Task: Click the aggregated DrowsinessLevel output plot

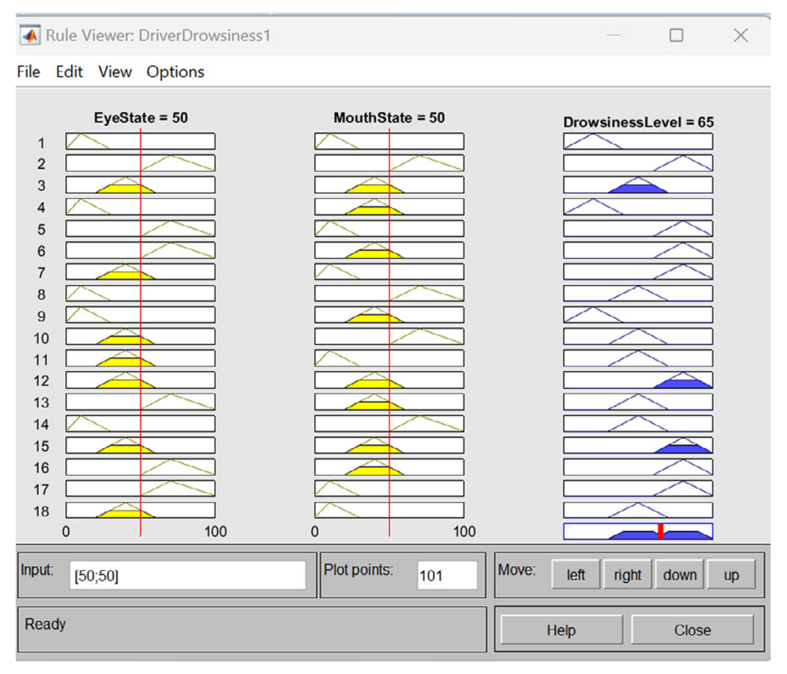Action: [638, 531]
